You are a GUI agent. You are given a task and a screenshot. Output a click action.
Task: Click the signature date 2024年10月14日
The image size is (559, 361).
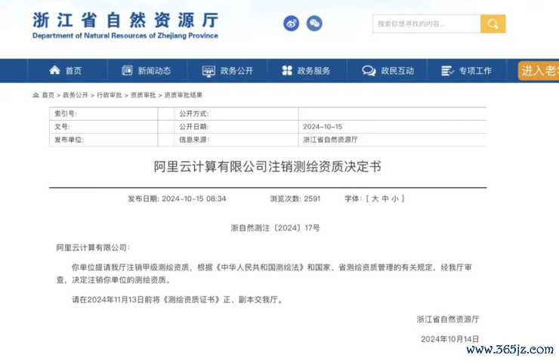coord(449,339)
